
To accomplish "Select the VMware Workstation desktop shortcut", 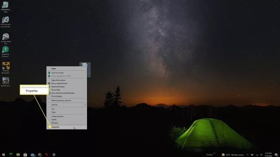I will tap(6, 68).
